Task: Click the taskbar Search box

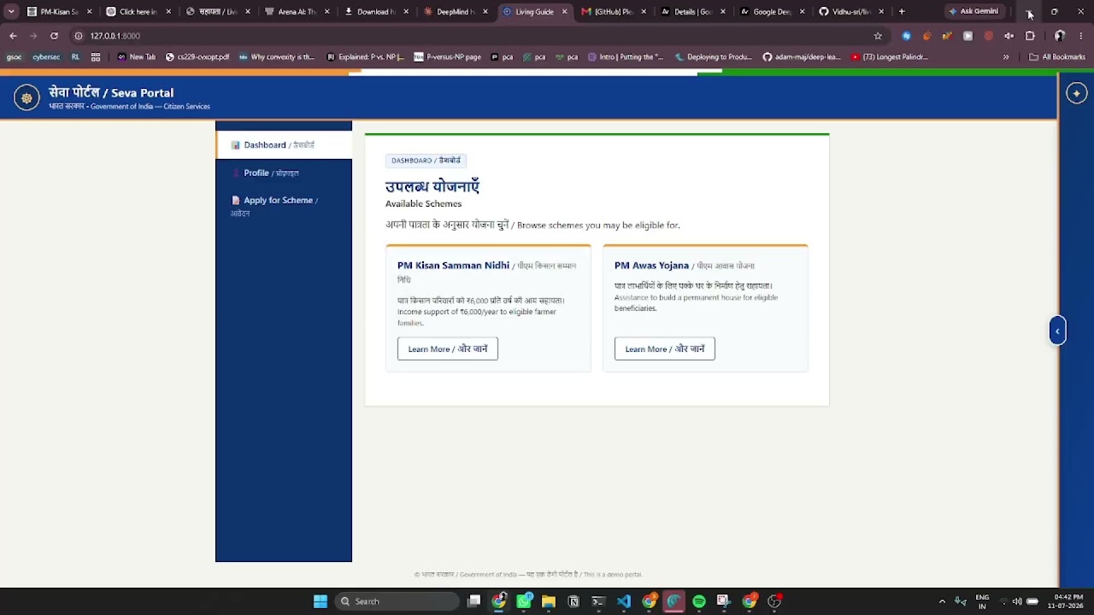Action: coord(397,601)
